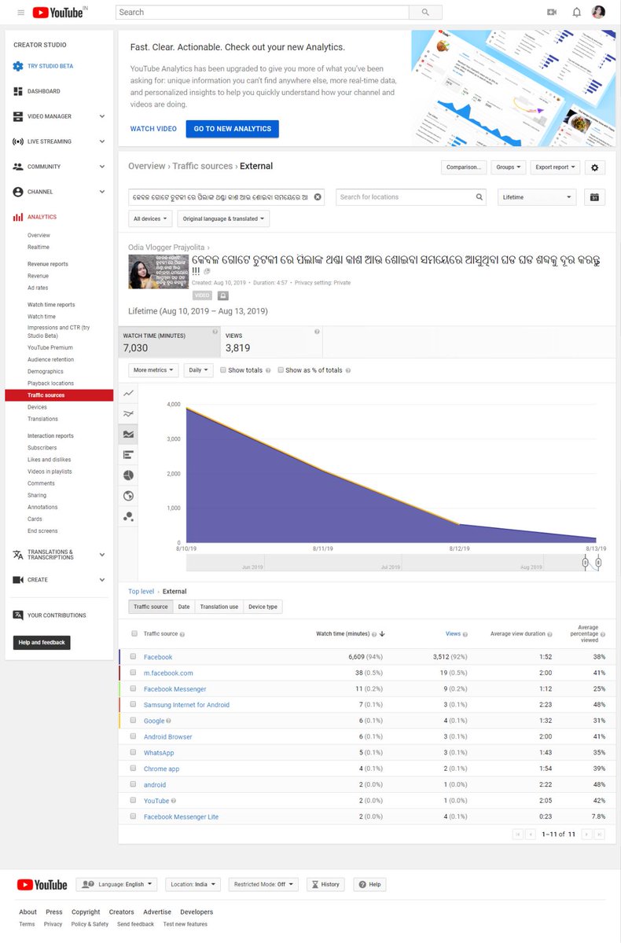Click help icon beside Views metric
Viewport: 621px width, 943px height.
pos(317,332)
